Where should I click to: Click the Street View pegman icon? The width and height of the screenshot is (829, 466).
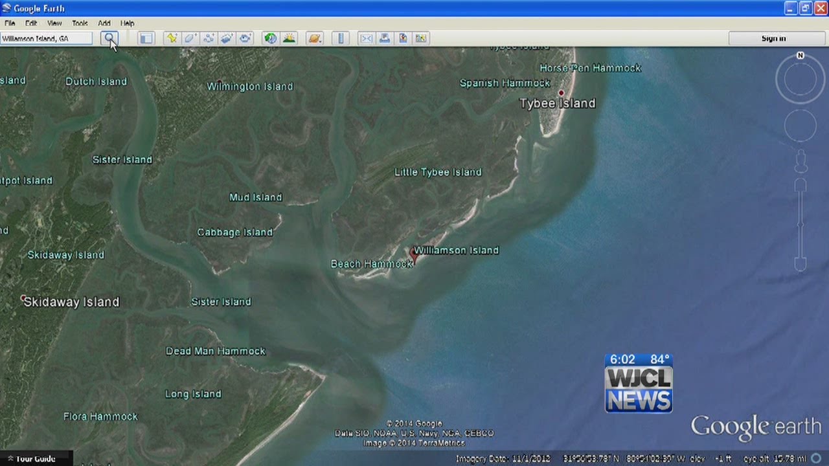(x=801, y=161)
